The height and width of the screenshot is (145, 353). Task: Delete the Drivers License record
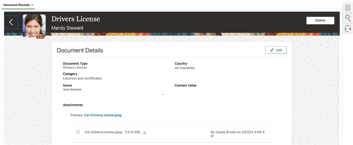coord(320,20)
